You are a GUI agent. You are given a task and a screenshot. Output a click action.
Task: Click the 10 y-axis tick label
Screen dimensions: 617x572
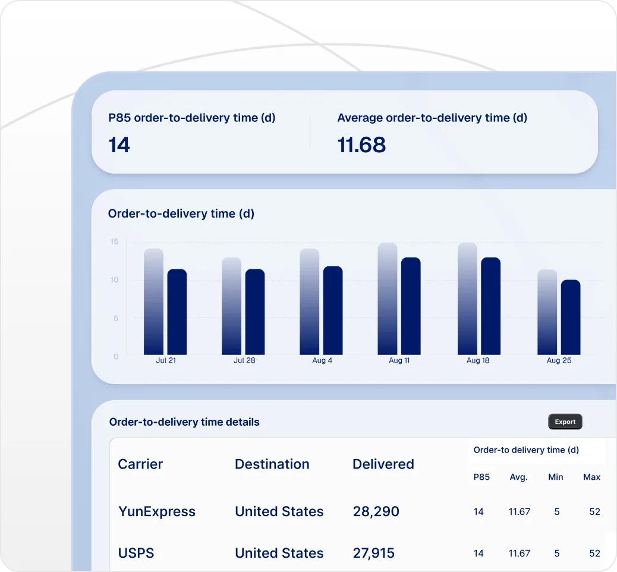[x=114, y=280]
